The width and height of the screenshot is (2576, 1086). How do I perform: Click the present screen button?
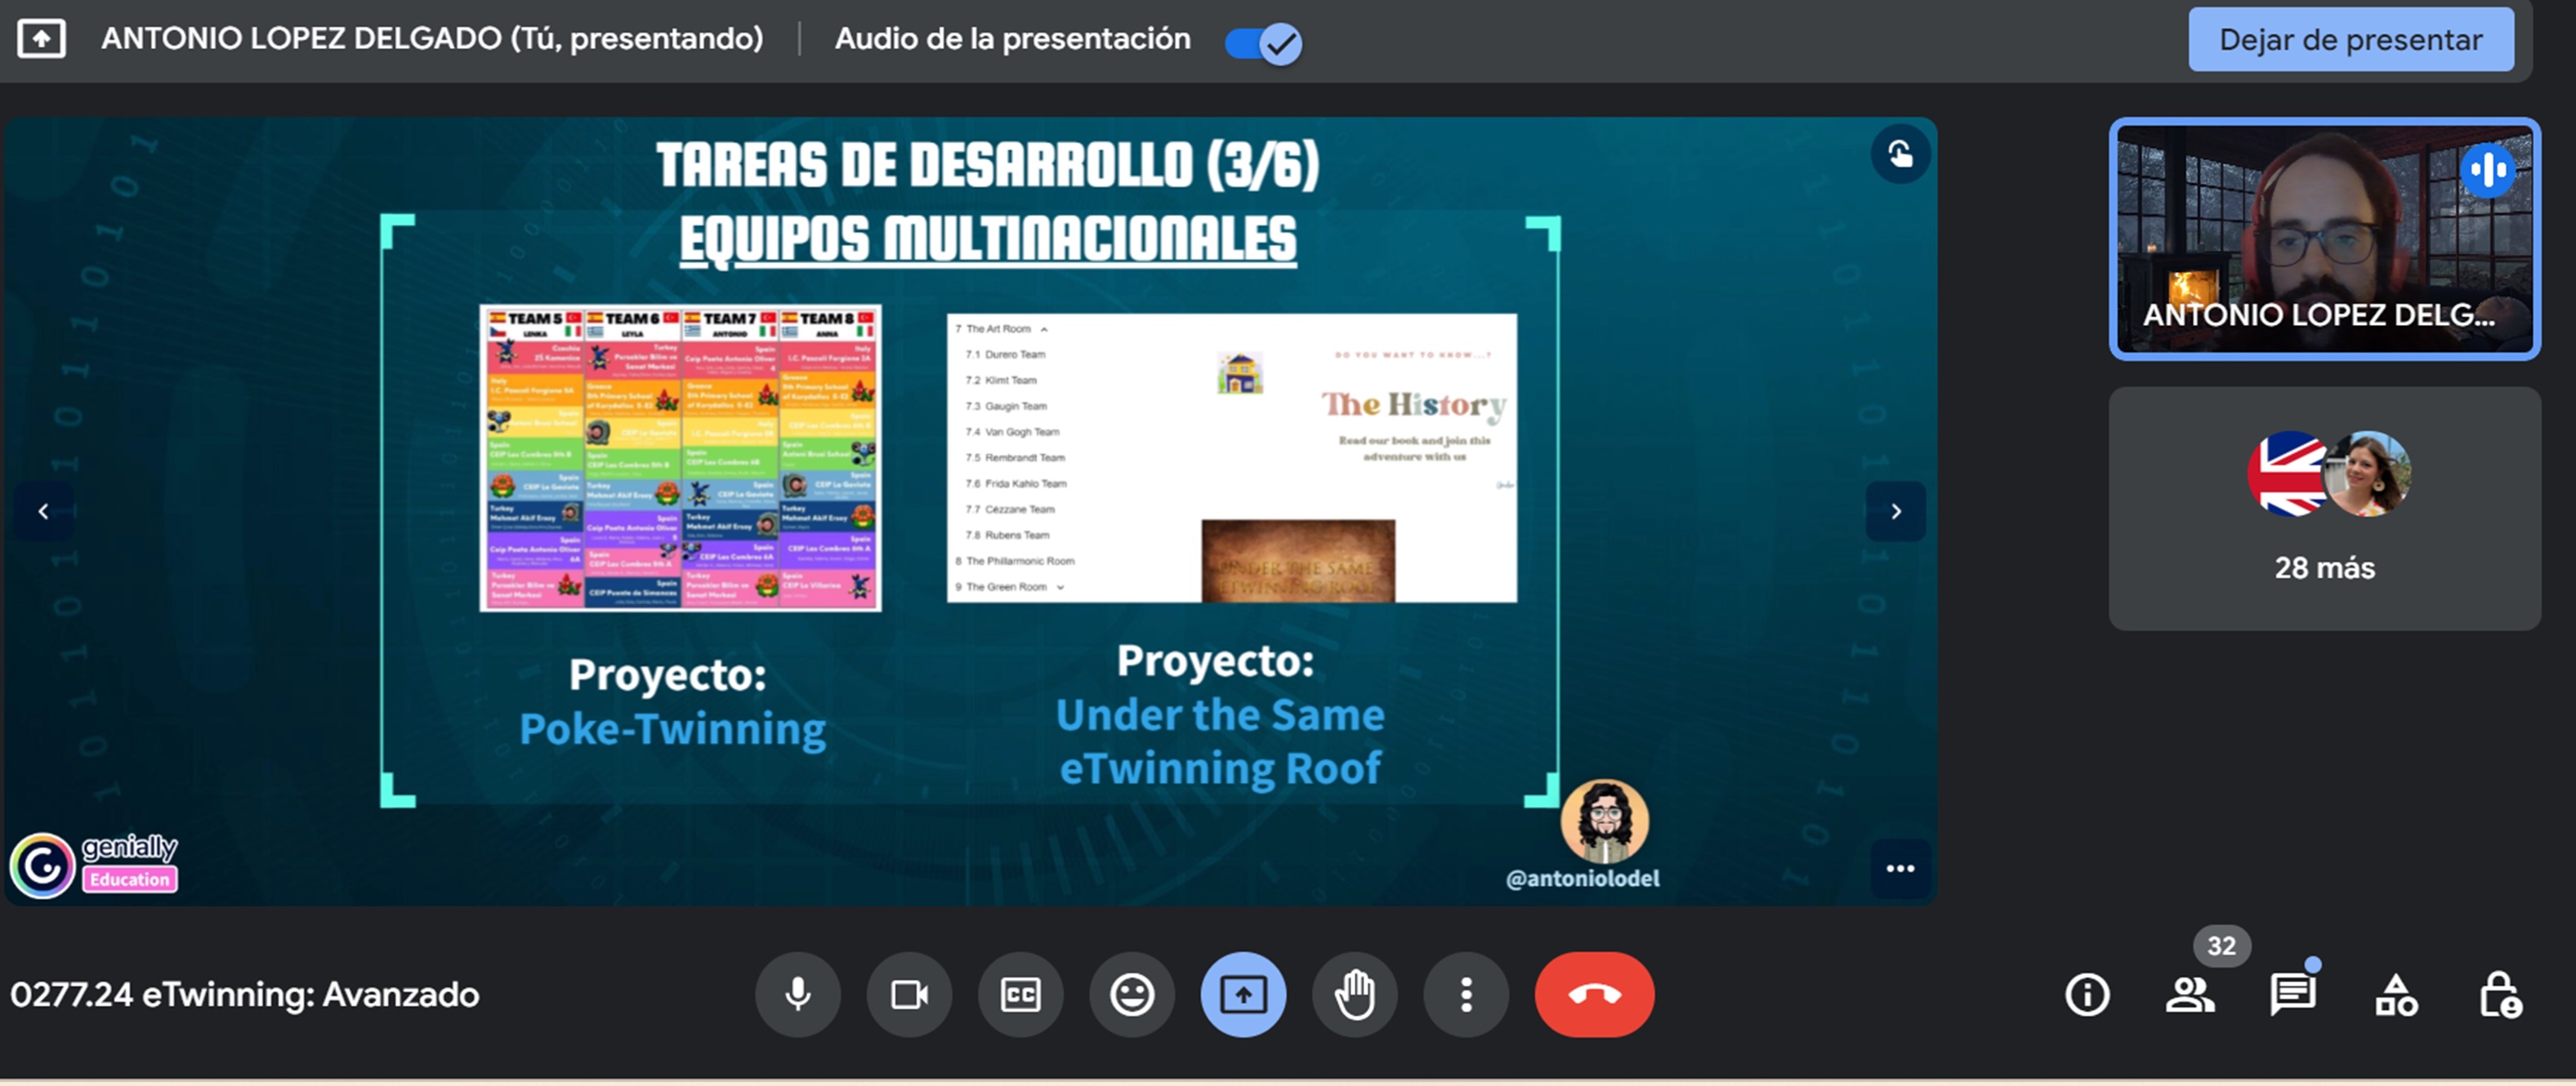click(1243, 994)
